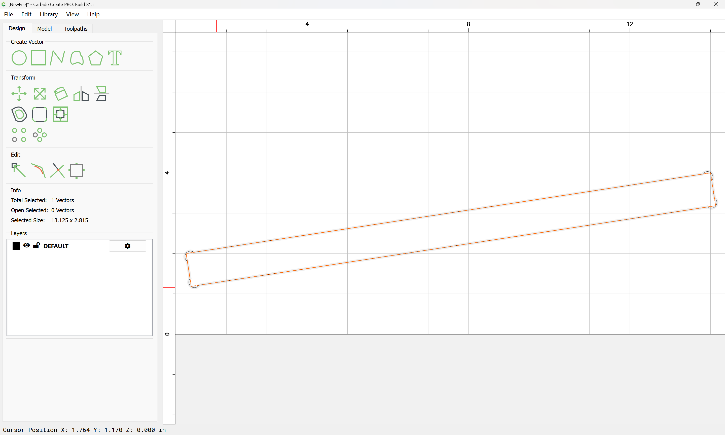Screen dimensions: 725x435
Task: Toggle the DEFAULT layer lock
Action: (36, 245)
